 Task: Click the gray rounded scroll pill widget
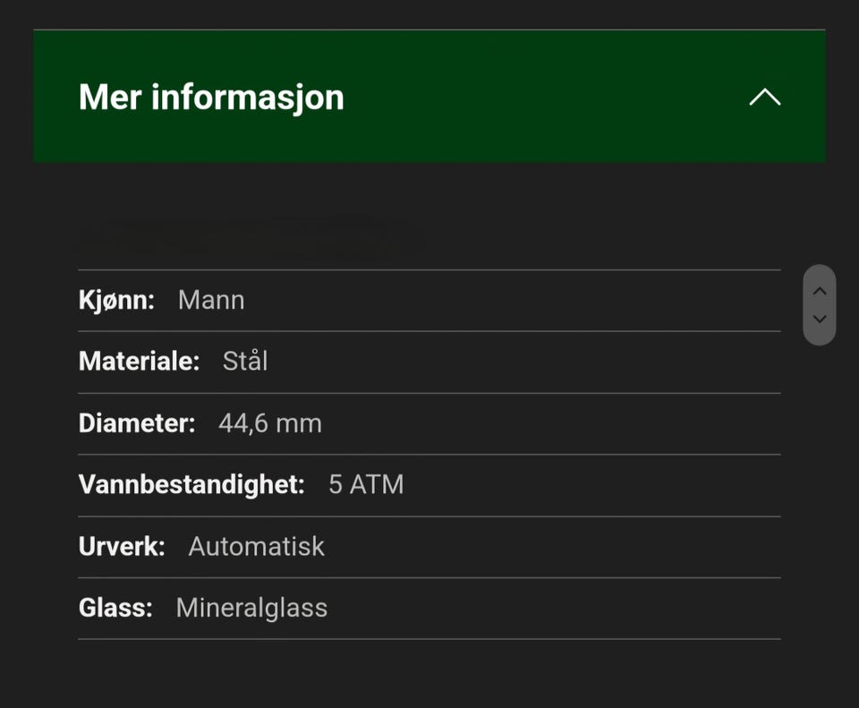820,305
